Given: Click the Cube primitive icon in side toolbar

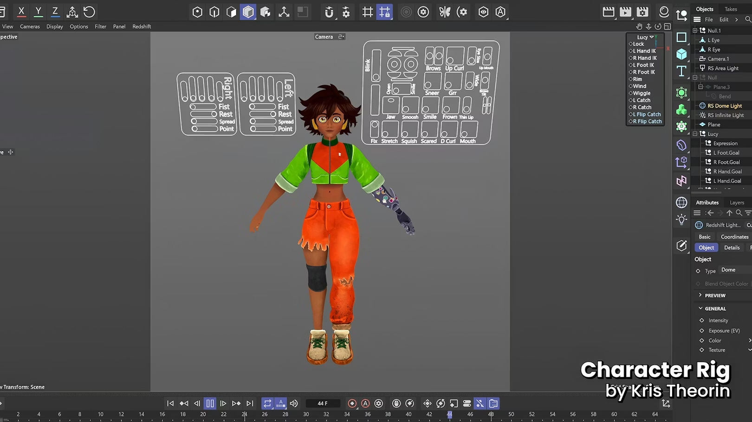Looking at the screenshot, I should coord(681,54).
